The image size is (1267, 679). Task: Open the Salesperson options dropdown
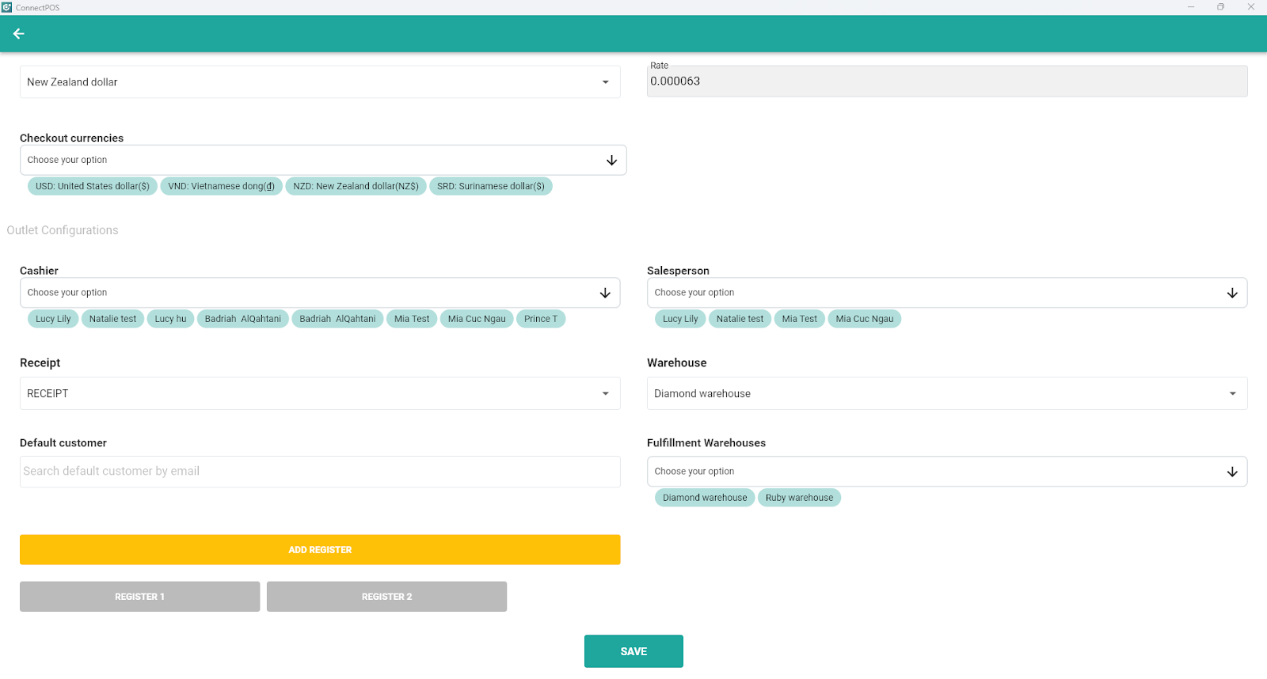(947, 293)
